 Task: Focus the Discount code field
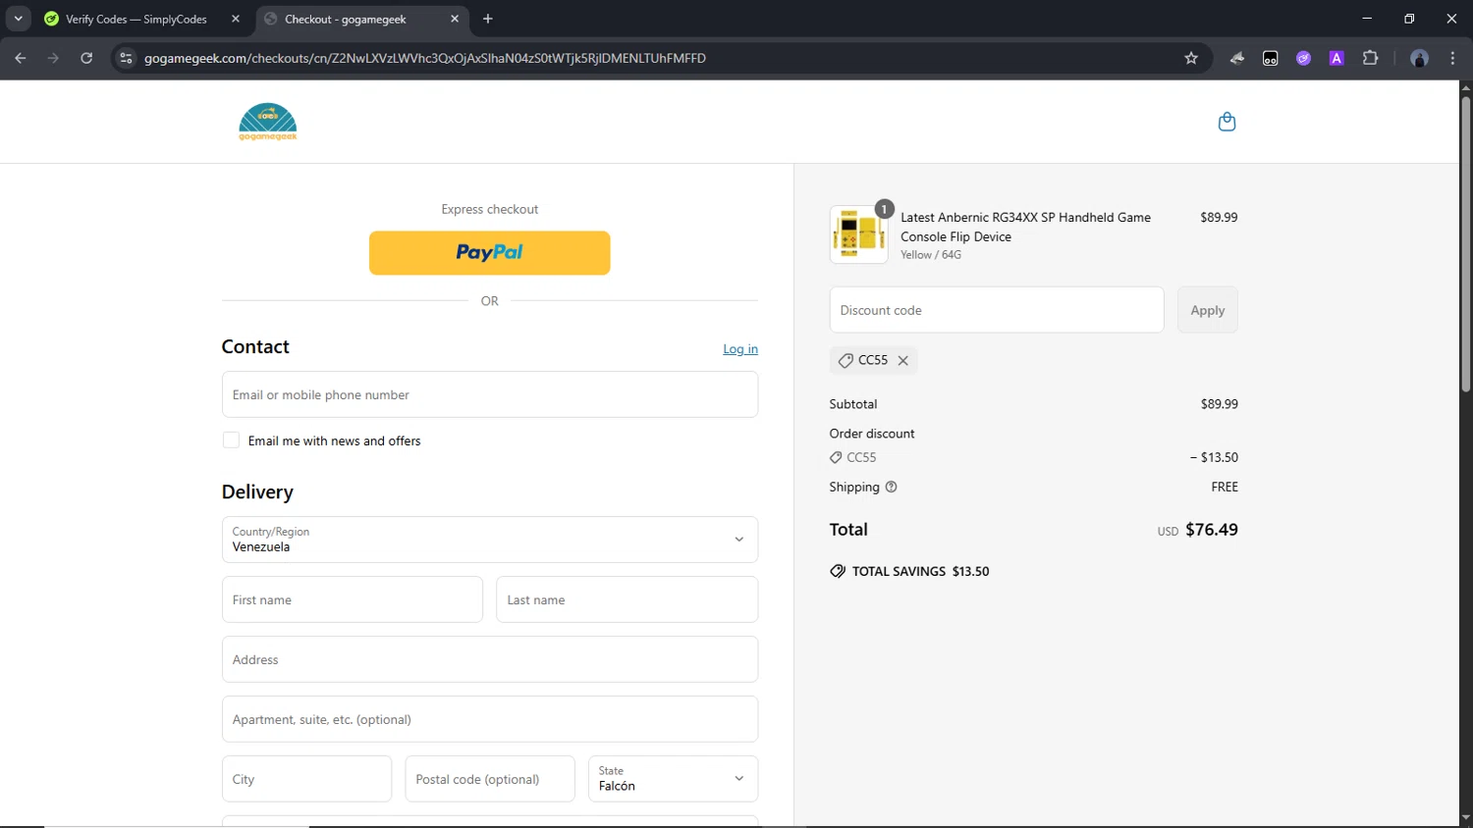pos(997,310)
